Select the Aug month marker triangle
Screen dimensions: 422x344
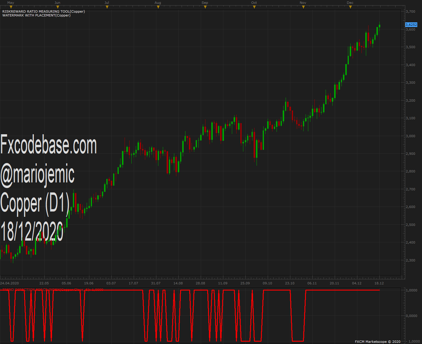[158, 7]
